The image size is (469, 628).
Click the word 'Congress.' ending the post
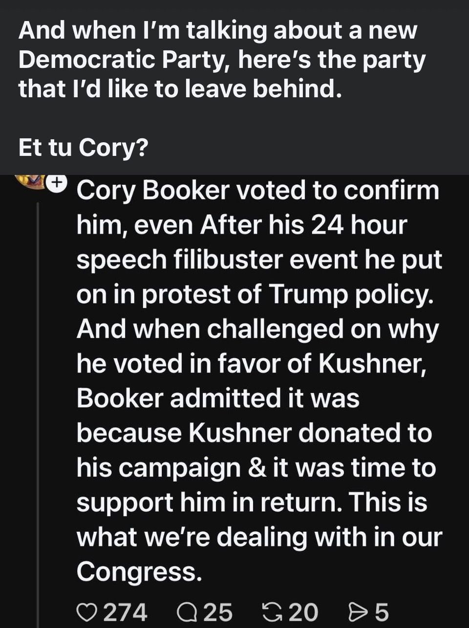[x=139, y=570]
